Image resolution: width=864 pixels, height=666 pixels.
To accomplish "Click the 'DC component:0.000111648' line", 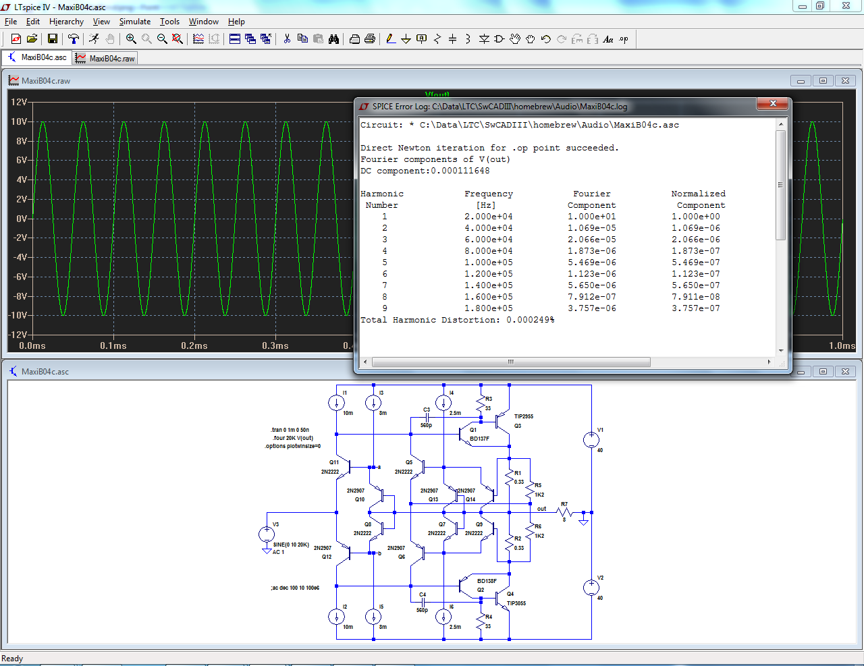I will tap(425, 171).
